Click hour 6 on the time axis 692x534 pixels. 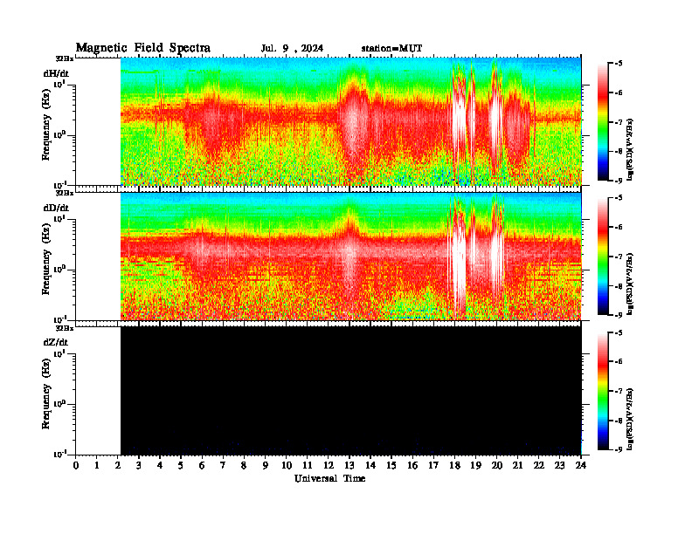[x=202, y=465]
